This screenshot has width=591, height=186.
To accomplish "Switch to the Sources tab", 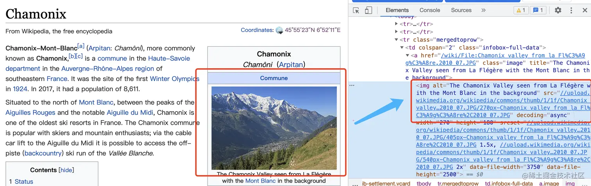I will (461, 11).
